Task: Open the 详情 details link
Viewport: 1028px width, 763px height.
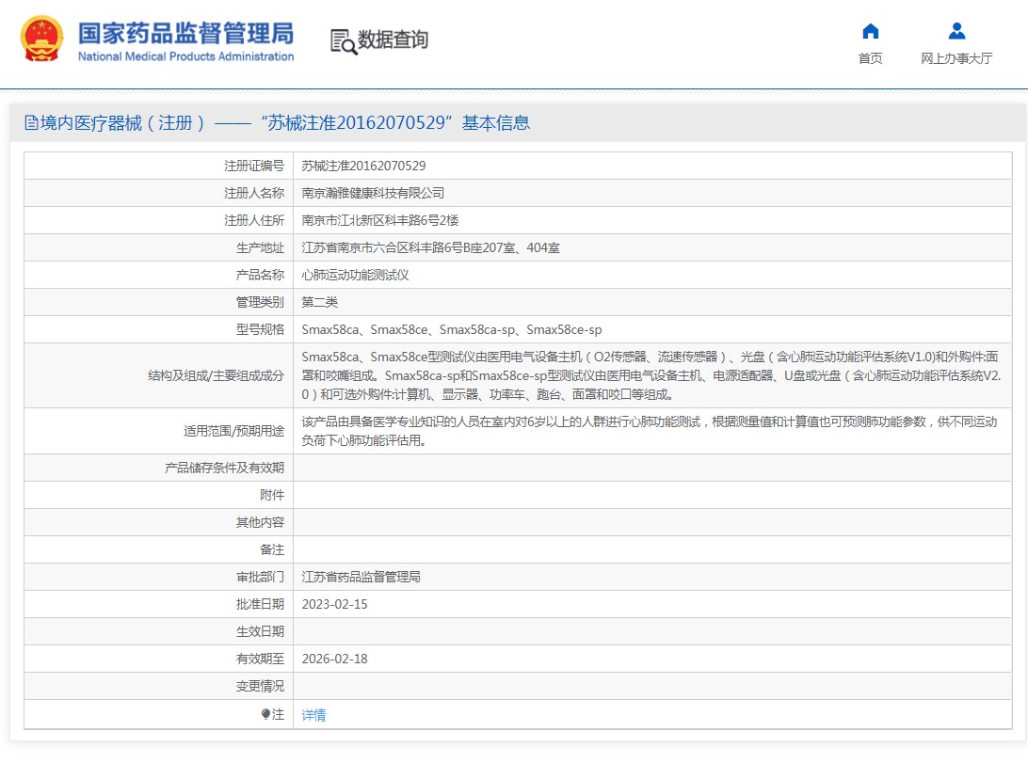Action: (313, 714)
